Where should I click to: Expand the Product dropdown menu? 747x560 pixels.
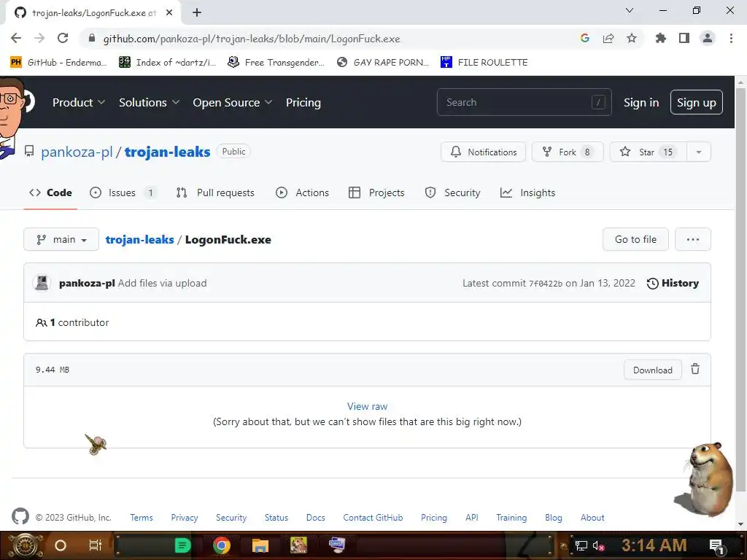click(79, 102)
